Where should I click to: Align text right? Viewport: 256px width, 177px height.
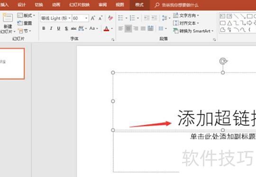[136, 28]
